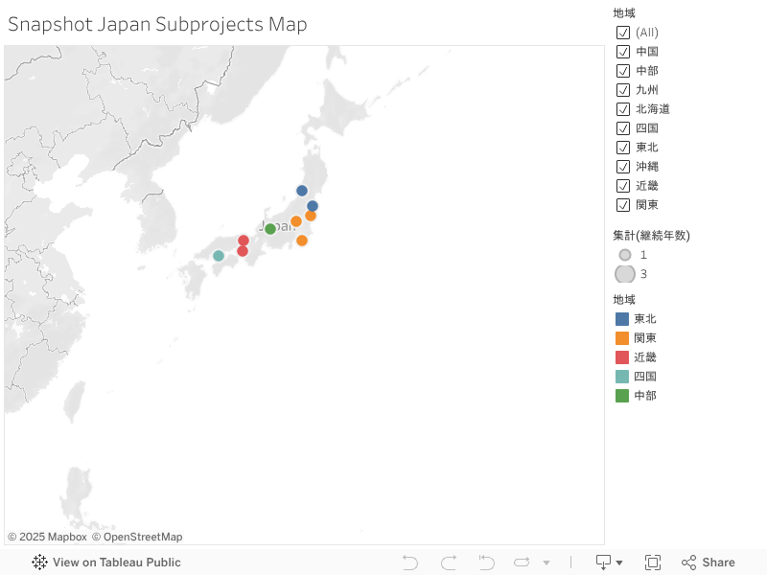Uncheck the 九州 filter checkbox
The width and height of the screenshot is (767, 575).
(622, 90)
